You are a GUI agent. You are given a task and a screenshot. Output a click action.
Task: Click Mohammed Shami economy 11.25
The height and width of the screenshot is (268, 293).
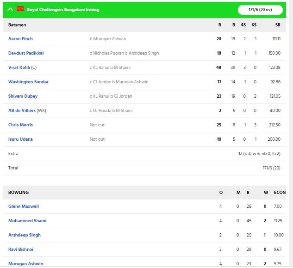(x=278, y=221)
